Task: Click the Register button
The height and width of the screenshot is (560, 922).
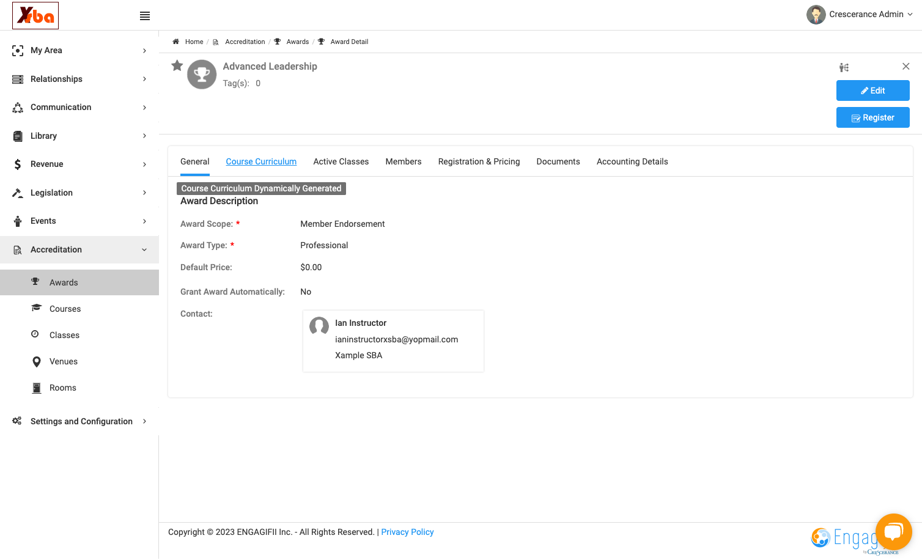Action: pyautogui.click(x=873, y=117)
